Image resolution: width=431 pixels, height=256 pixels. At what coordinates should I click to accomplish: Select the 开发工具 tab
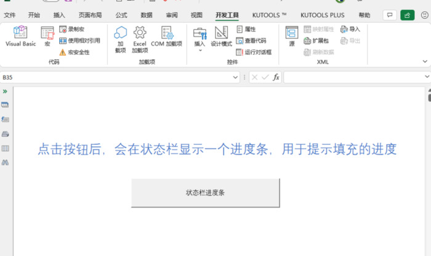point(227,15)
